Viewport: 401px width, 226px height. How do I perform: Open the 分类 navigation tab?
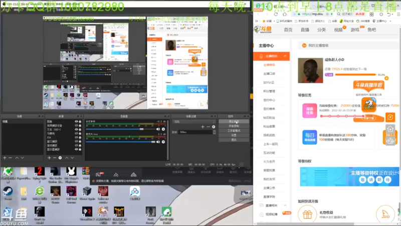click(321, 30)
